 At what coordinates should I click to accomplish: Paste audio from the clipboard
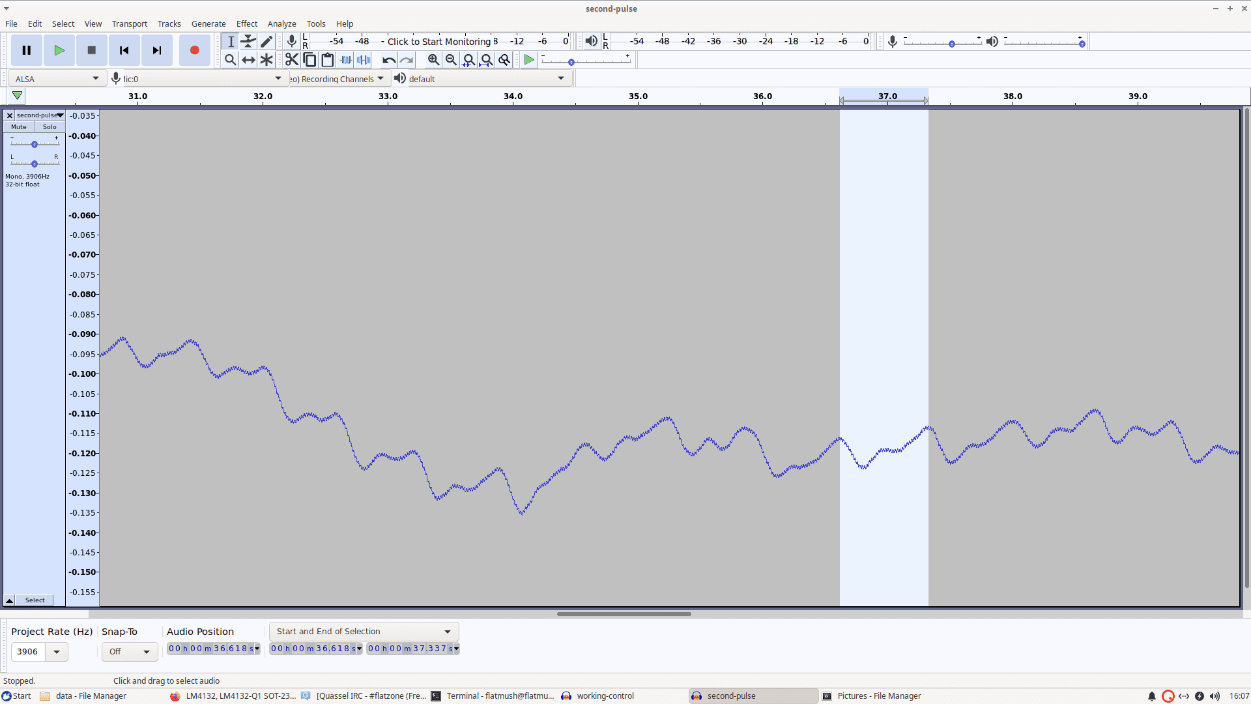pyautogui.click(x=328, y=60)
